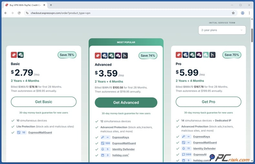Image resolution: width=255 pixels, height=164 pixels.
Task: Click blue ExpressKeys icon in Advanced card
Action: (105, 56)
